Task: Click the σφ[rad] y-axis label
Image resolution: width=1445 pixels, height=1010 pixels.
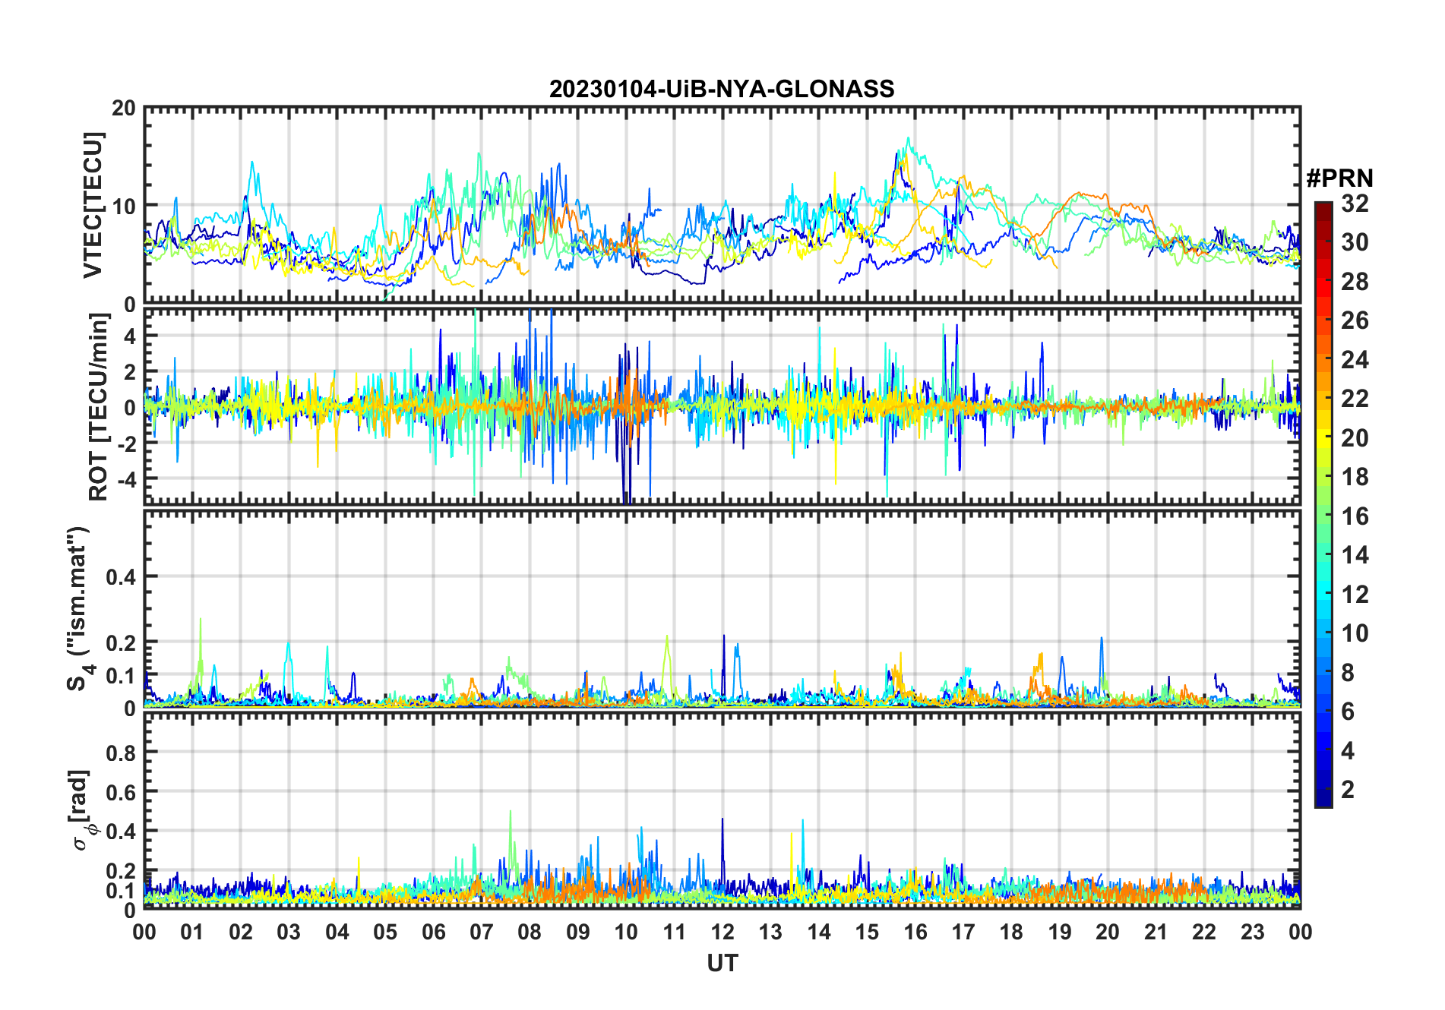Action: coord(82,810)
